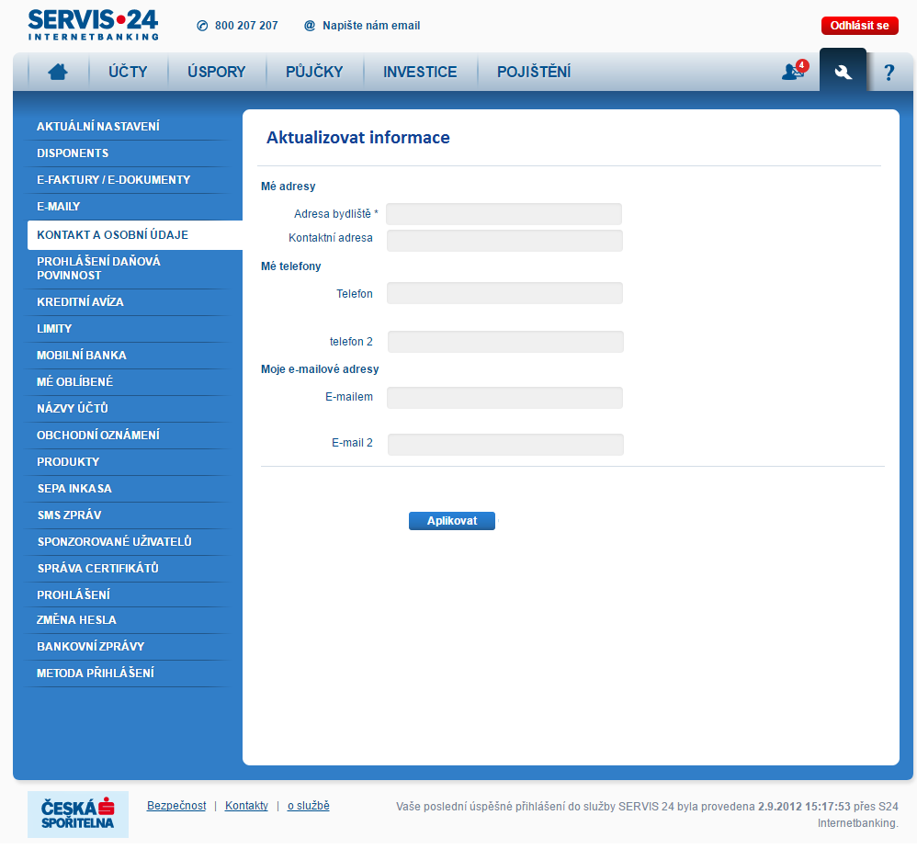The width and height of the screenshot is (917, 849).
Task: Open Kontakty footer link
Action: pos(246,805)
